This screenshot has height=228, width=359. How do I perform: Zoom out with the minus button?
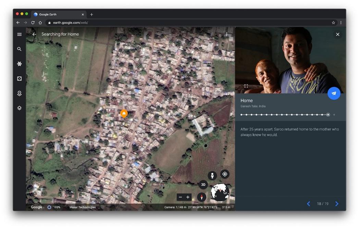coord(181,197)
